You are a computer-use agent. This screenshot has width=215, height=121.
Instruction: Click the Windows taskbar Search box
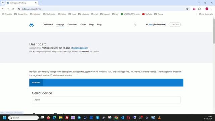pyautogui.click(x=24, y=118)
